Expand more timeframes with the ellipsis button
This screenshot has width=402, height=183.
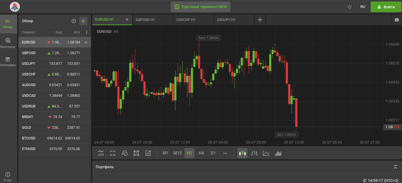(225, 153)
